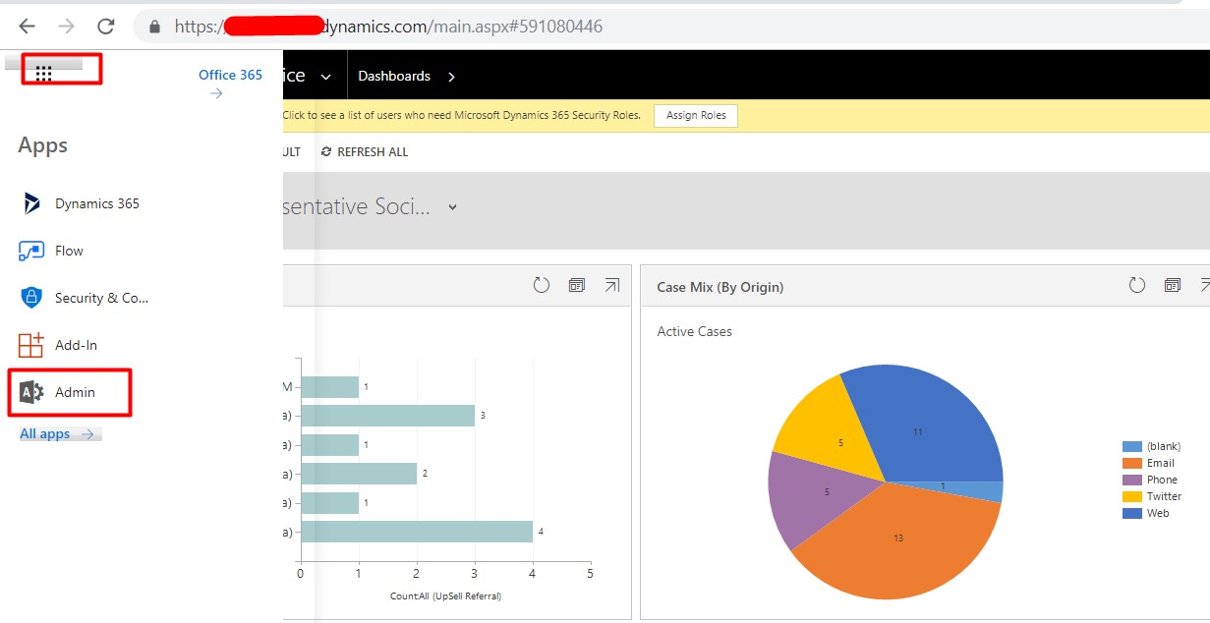1210x623 pixels.
Task: Pop out the UpSell Referral bar chart
Action: click(x=611, y=285)
